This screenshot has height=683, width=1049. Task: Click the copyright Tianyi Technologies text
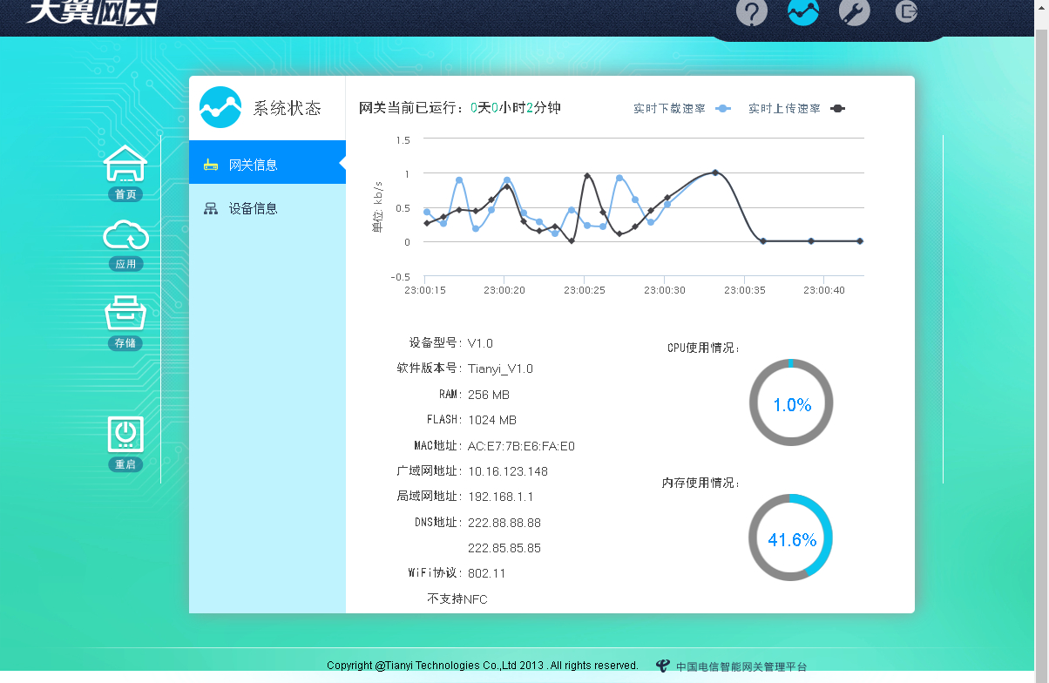click(483, 665)
